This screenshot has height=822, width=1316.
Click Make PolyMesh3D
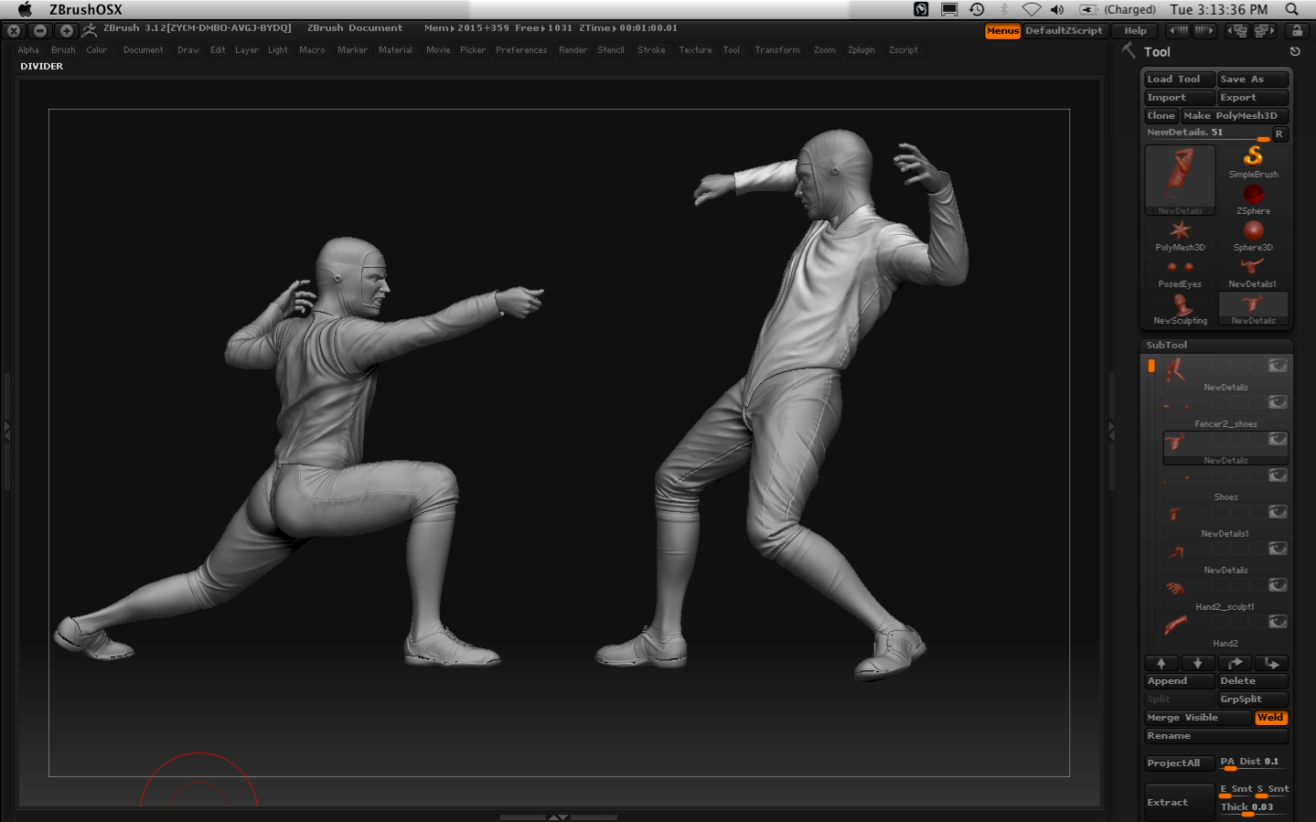[x=1235, y=116]
